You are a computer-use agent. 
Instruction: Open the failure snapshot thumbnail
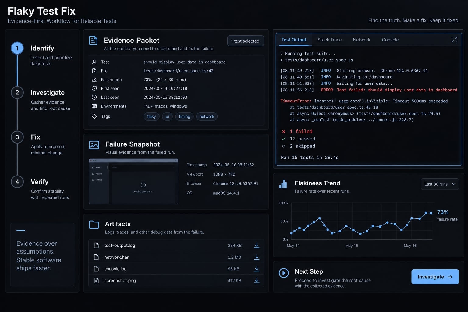(x=133, y=181)
